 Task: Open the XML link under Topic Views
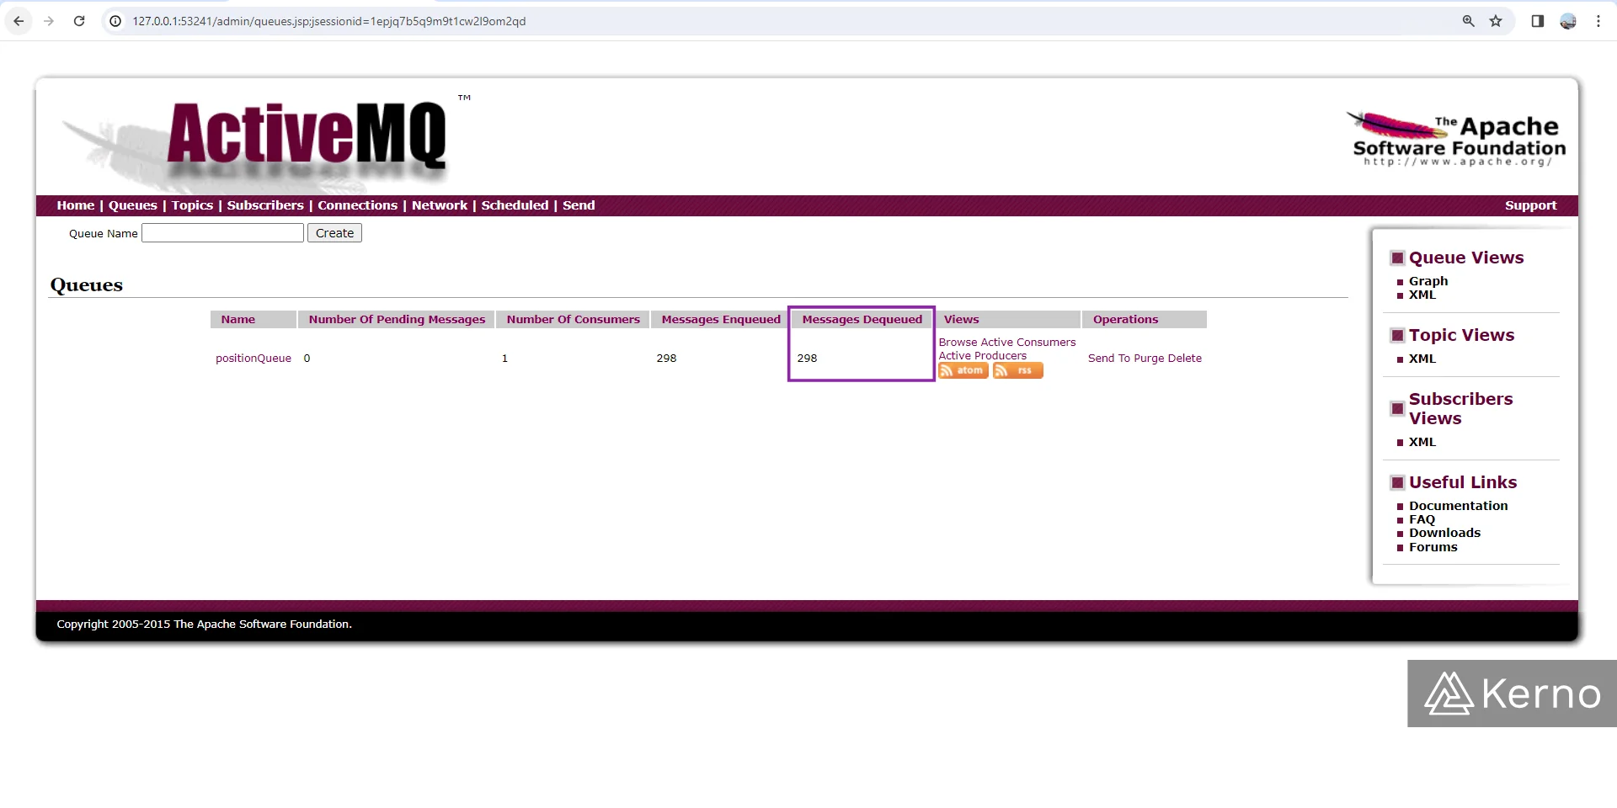(x=1422, y=359)
